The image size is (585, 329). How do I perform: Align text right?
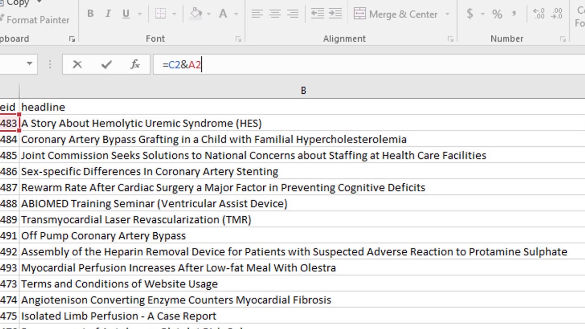(x=292, y=14)
